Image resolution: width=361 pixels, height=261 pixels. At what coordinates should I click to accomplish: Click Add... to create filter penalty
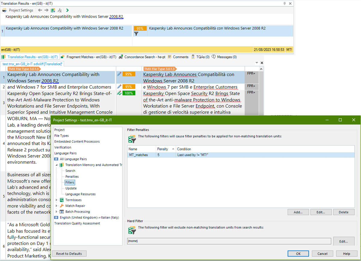point(298,212)
